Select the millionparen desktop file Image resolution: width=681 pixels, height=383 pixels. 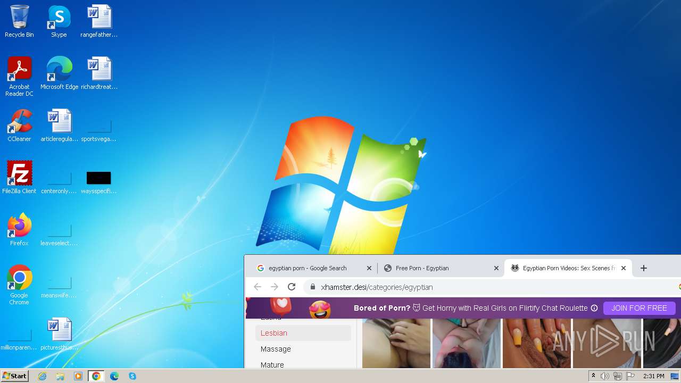(19, 338)
